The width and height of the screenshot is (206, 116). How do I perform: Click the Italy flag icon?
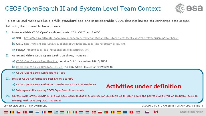75,112
